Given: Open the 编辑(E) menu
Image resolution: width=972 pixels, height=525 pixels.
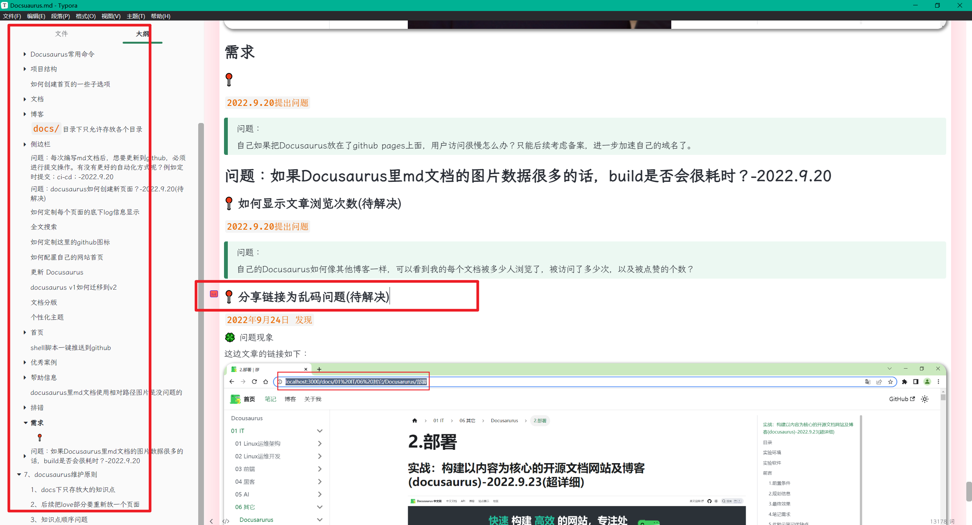Looking at the screenshot, I should (x=36, y=16).
